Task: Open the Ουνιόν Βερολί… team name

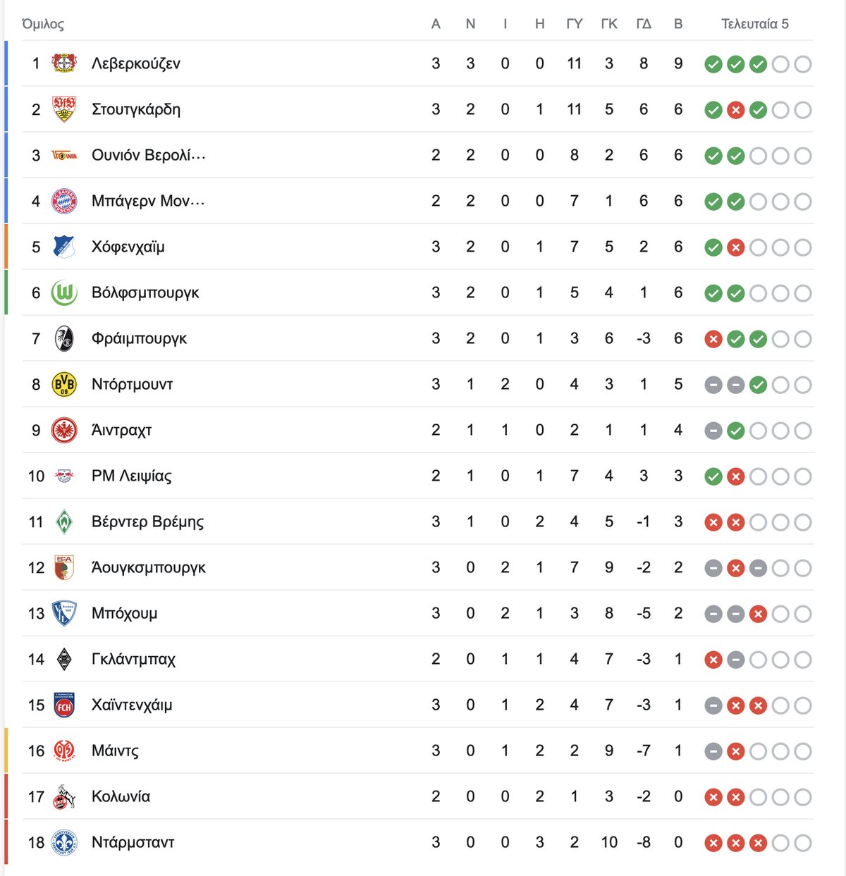Action: (149, 155)
